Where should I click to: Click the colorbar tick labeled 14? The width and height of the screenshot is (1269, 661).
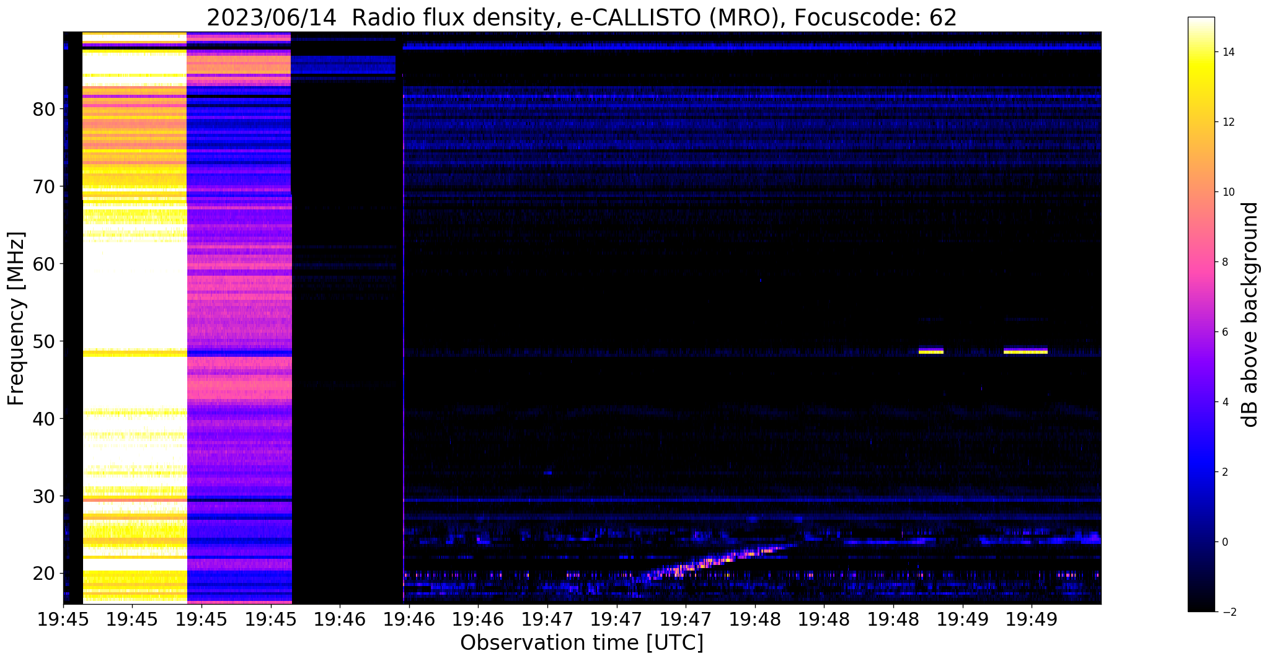coord(1227,52)
